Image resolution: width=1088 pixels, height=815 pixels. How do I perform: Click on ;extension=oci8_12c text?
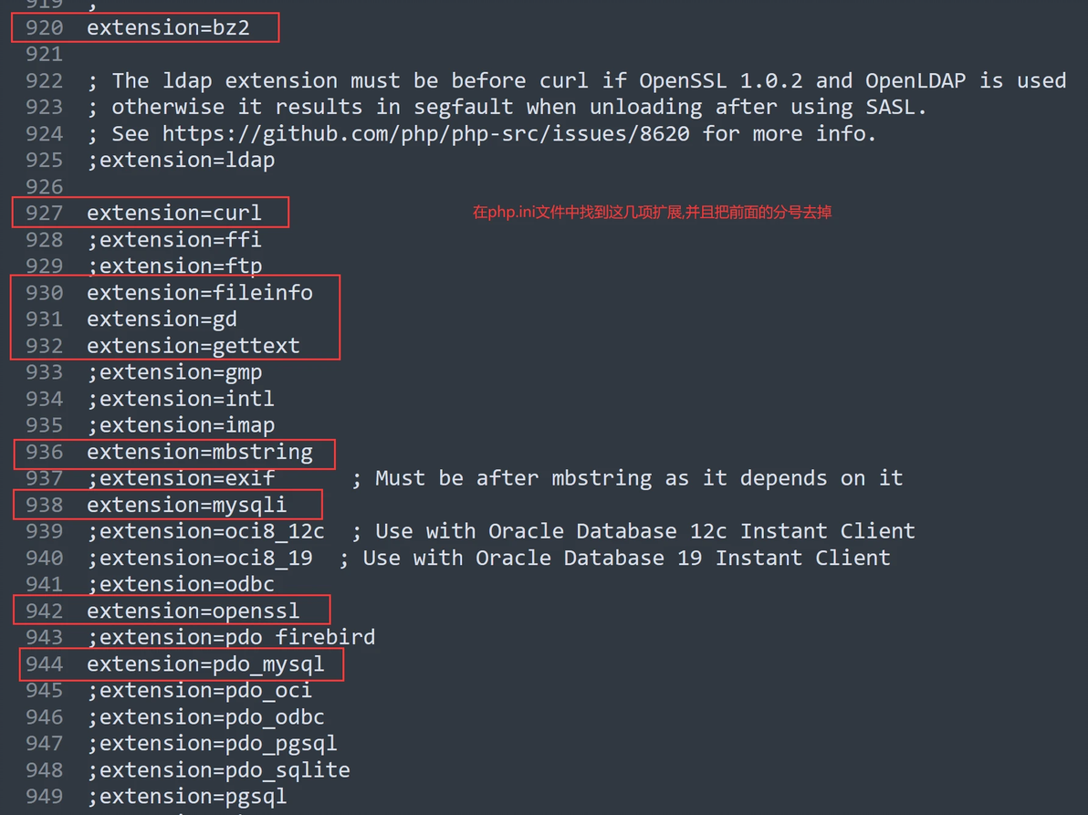205,531
